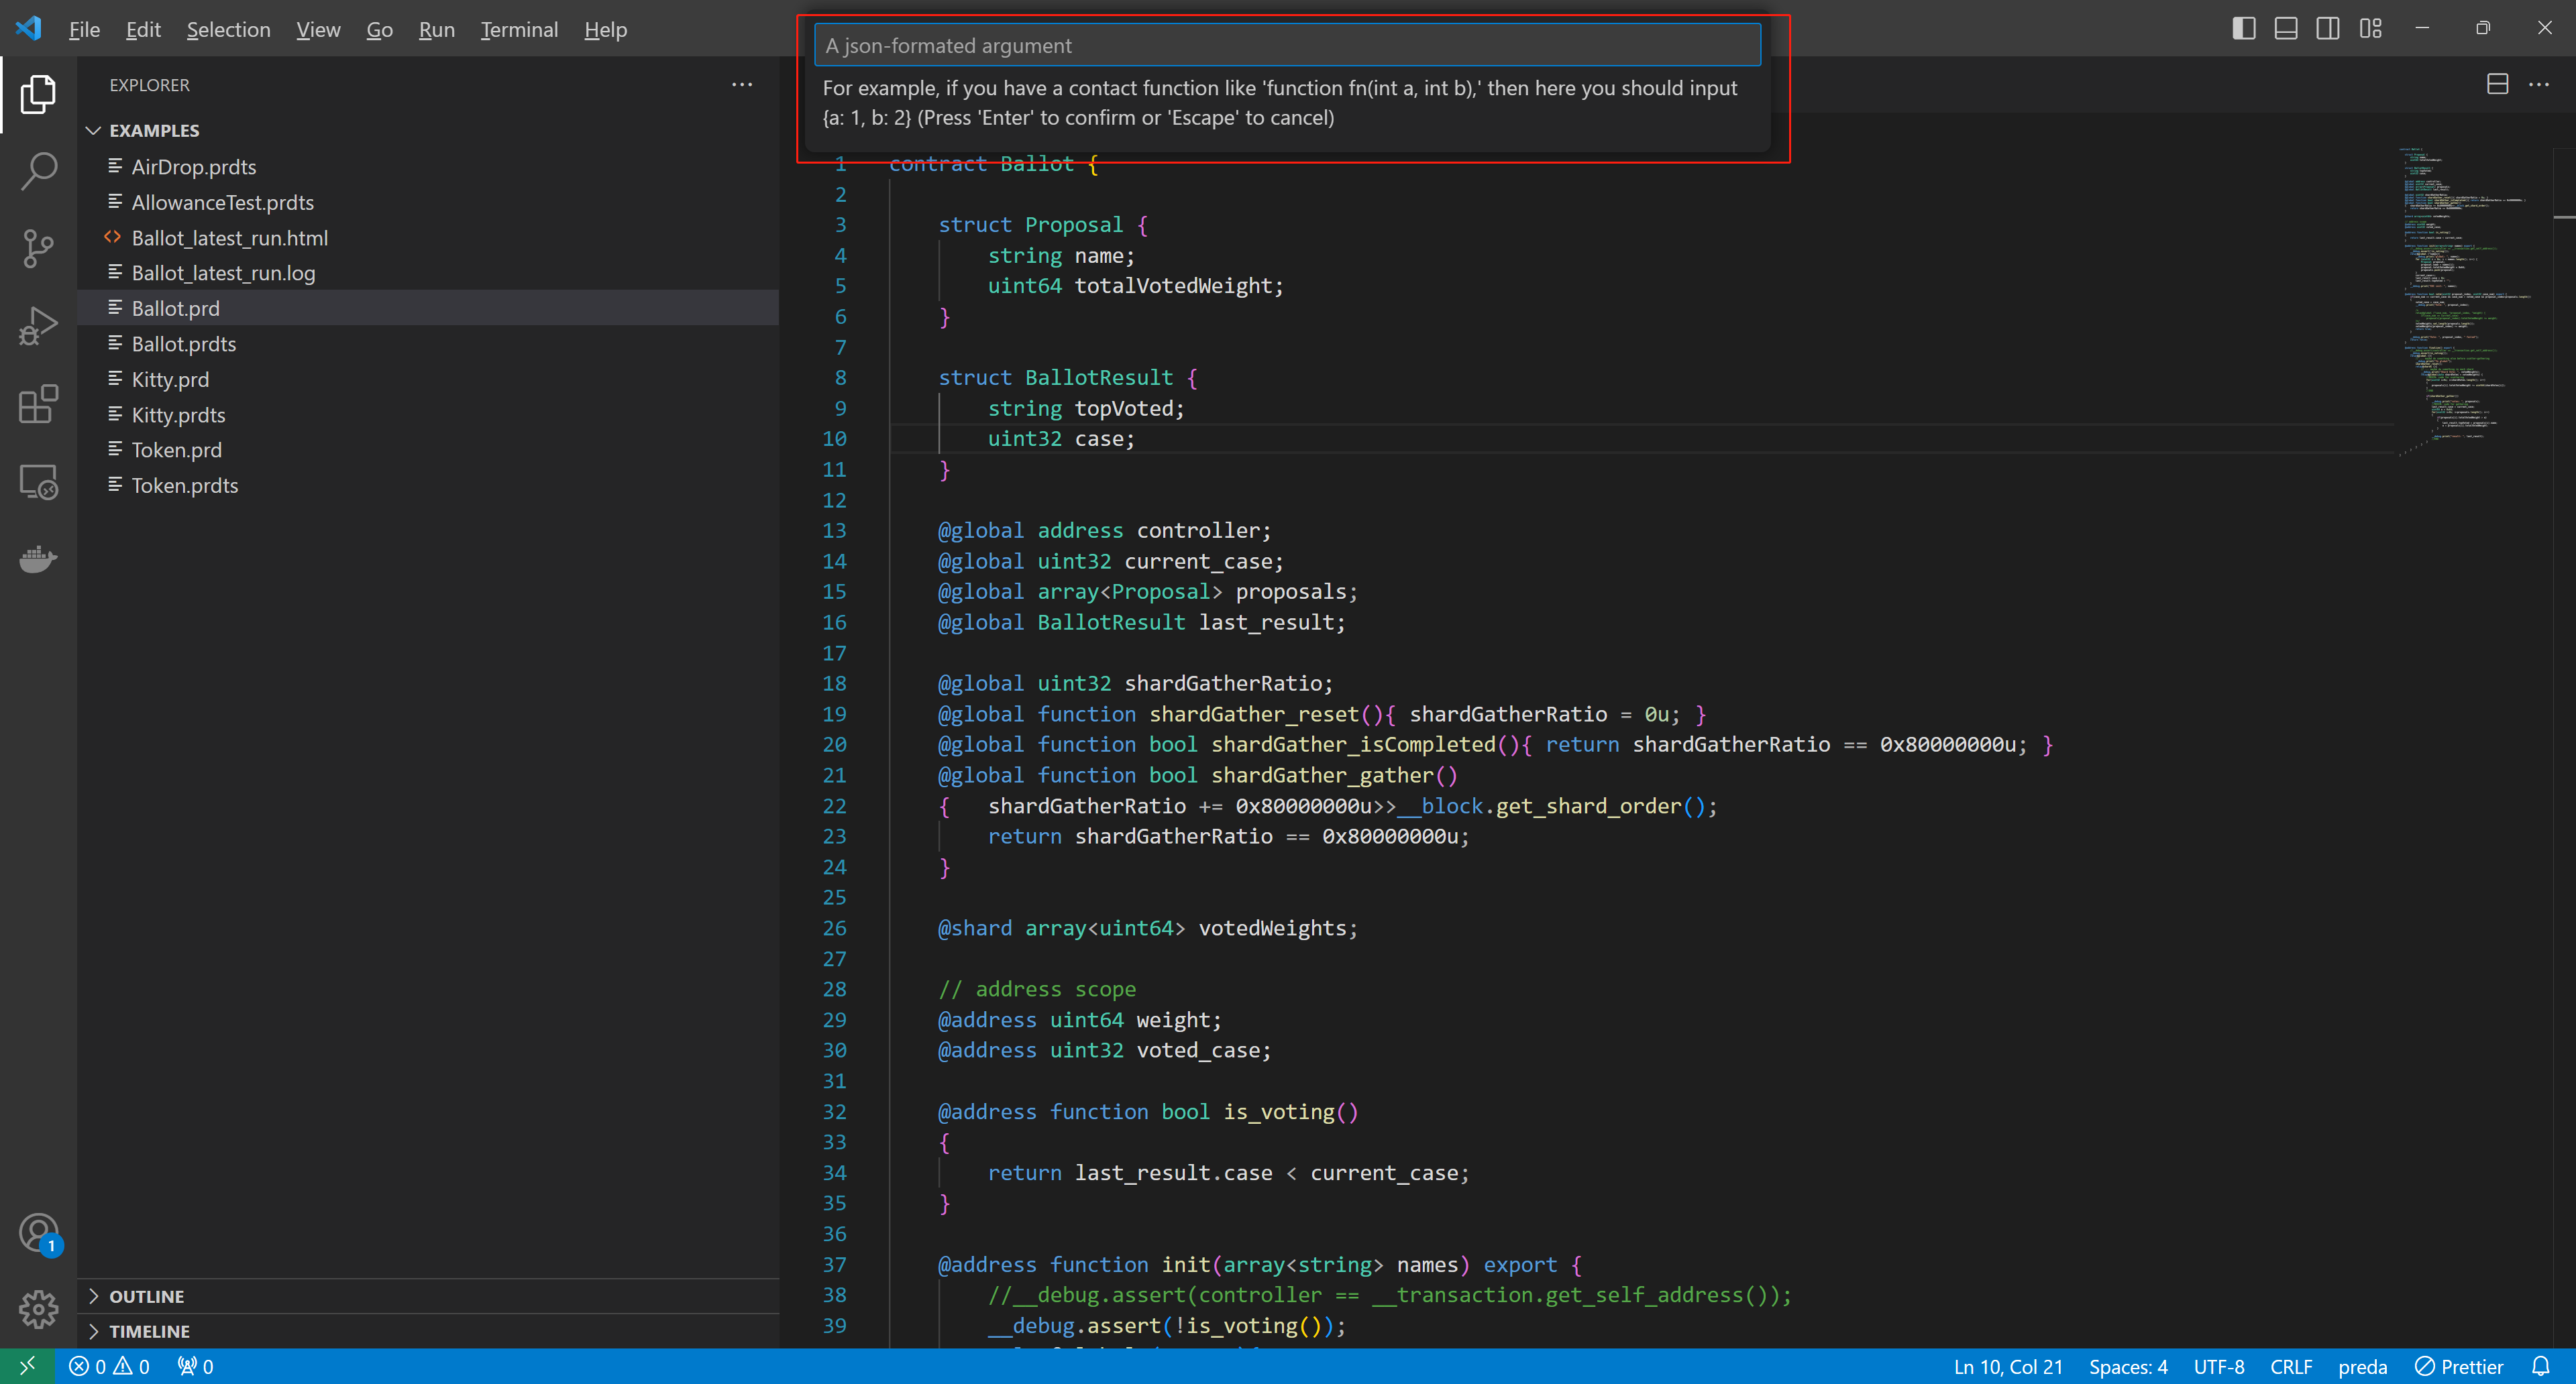Open the Edit menu
This screenshot has height=1384, width=2576.
click(143, 29)
